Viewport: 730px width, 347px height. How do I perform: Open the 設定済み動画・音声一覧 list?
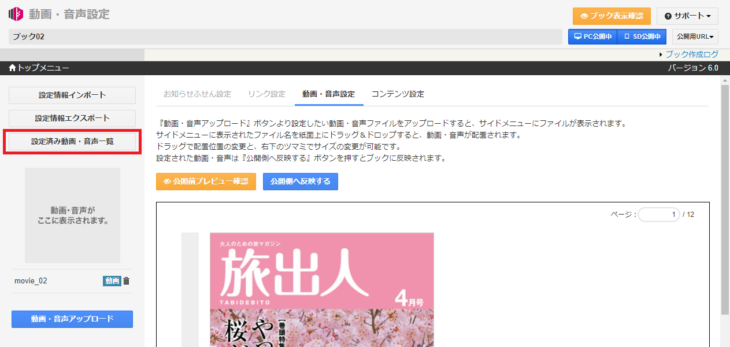click(x=72, y=142)
